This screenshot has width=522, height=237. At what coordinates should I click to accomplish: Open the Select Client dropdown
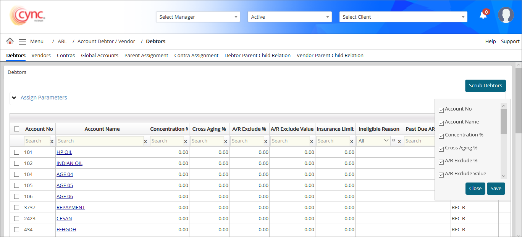403,17
